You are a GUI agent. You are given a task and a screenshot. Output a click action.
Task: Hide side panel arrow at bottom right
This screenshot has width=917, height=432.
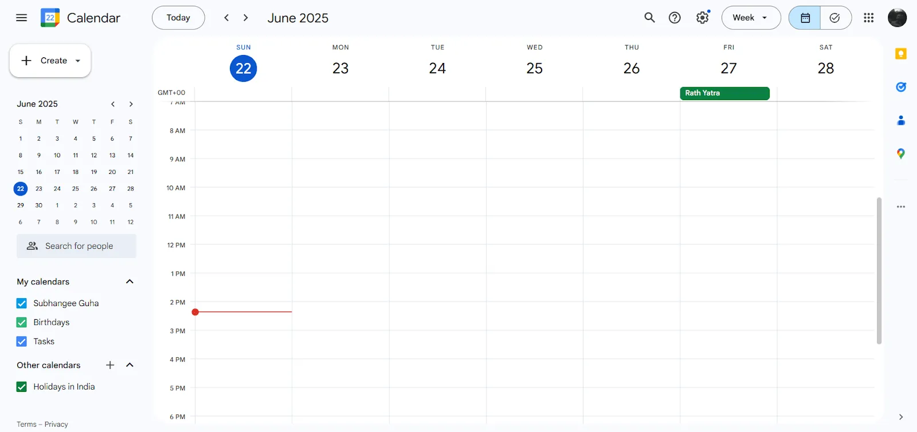[901, 417]
